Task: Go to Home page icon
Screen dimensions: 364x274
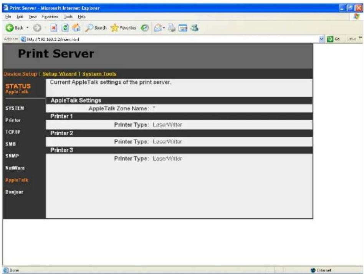Action: [x=76, y=28]
